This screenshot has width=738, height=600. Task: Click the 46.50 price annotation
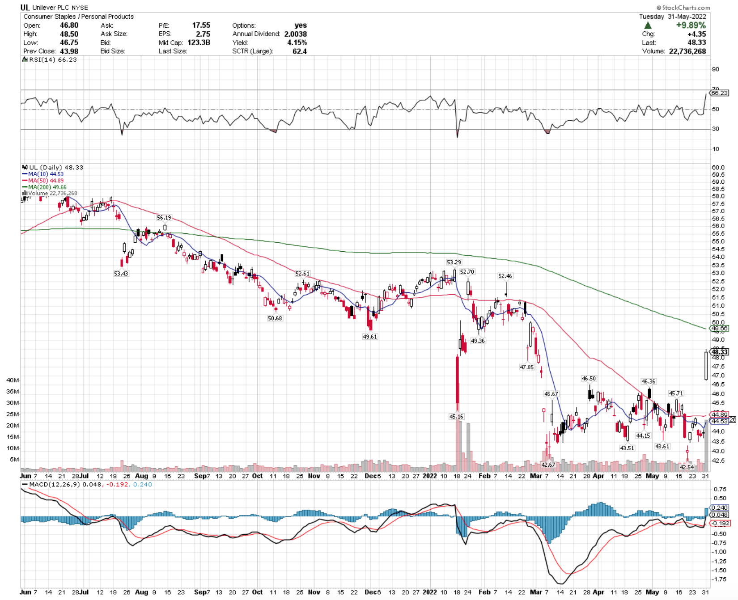point(589,379)
